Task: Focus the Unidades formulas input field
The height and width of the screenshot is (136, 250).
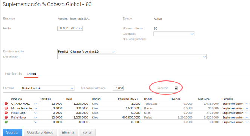Action: (x=118, y=88)
